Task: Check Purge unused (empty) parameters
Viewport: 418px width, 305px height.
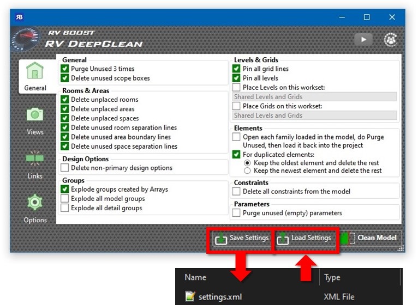Action: click(236, 213)
